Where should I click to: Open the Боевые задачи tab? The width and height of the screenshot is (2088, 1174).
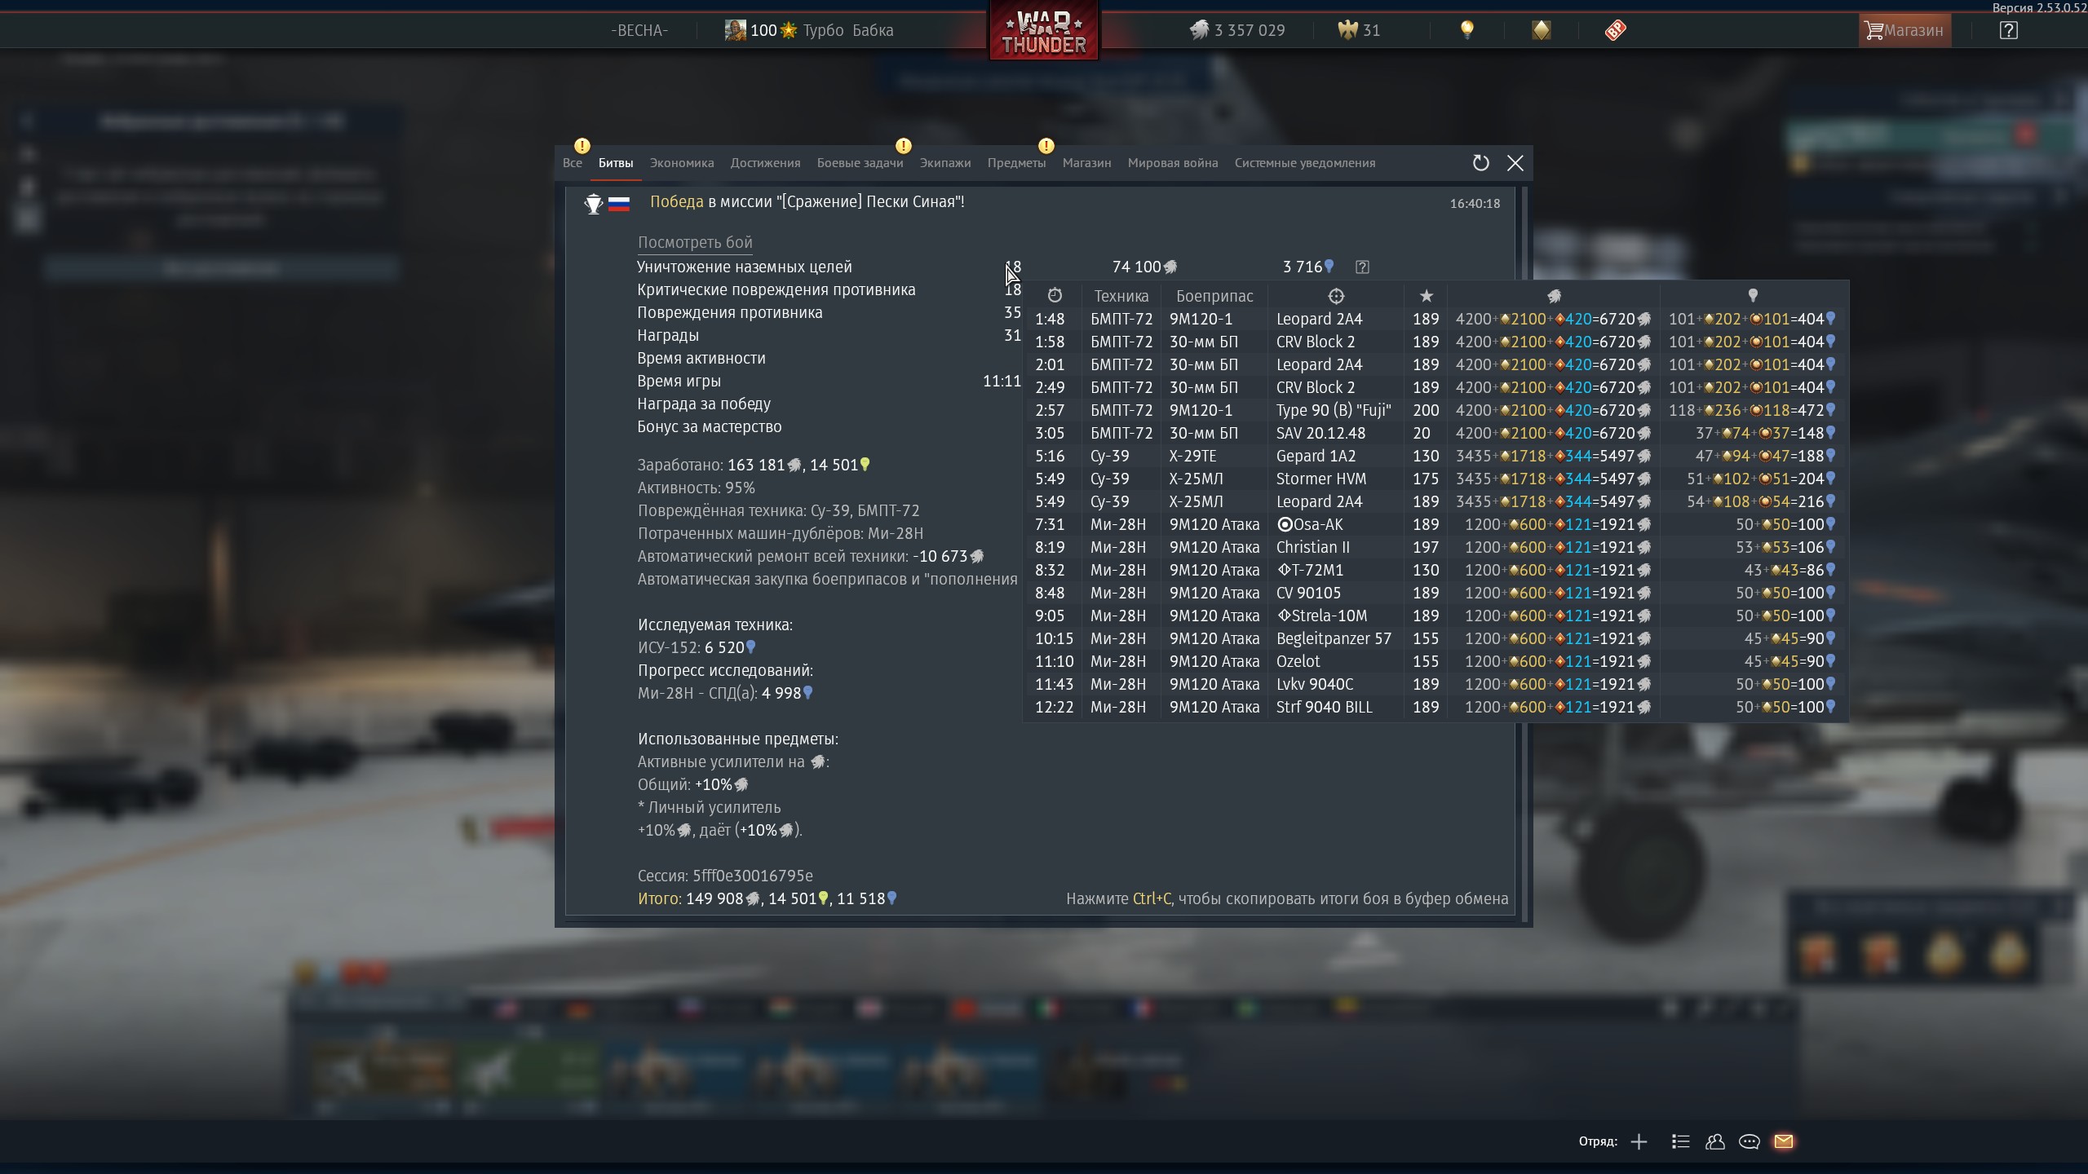(x=860, y=163)
